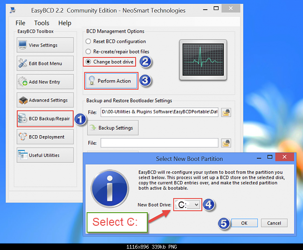Click the blue information icon in dialog
This screenshot has width=303, height=250.
pos(110,189)
